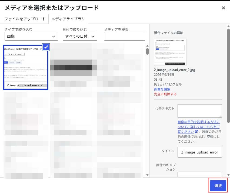This screenshot has width=230, height=193.
Task: Click the media grid scrollbar handle
Action: coord(147,51)
